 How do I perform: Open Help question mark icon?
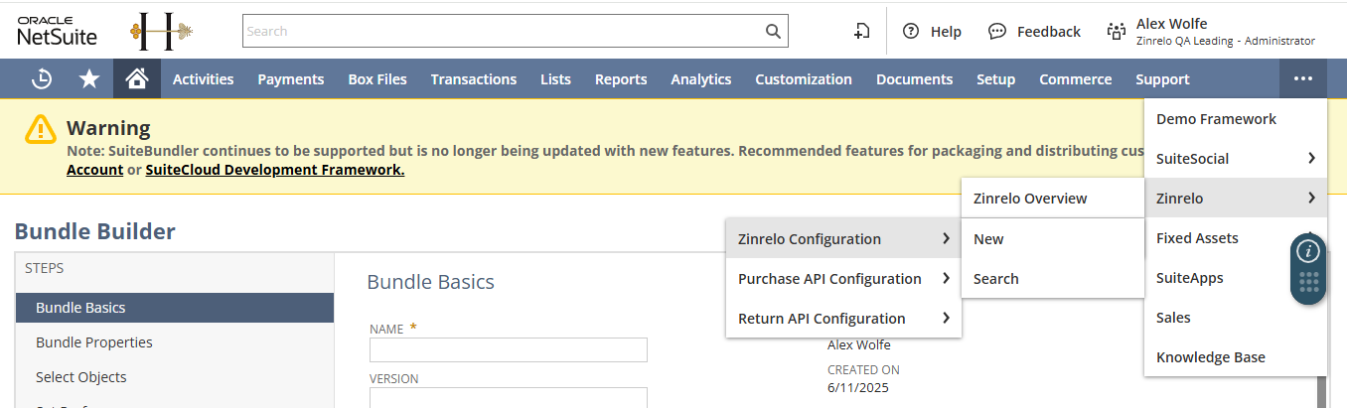tap(910, 31)
